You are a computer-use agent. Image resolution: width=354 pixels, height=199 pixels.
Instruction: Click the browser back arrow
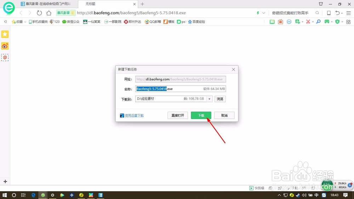(21, 13)
